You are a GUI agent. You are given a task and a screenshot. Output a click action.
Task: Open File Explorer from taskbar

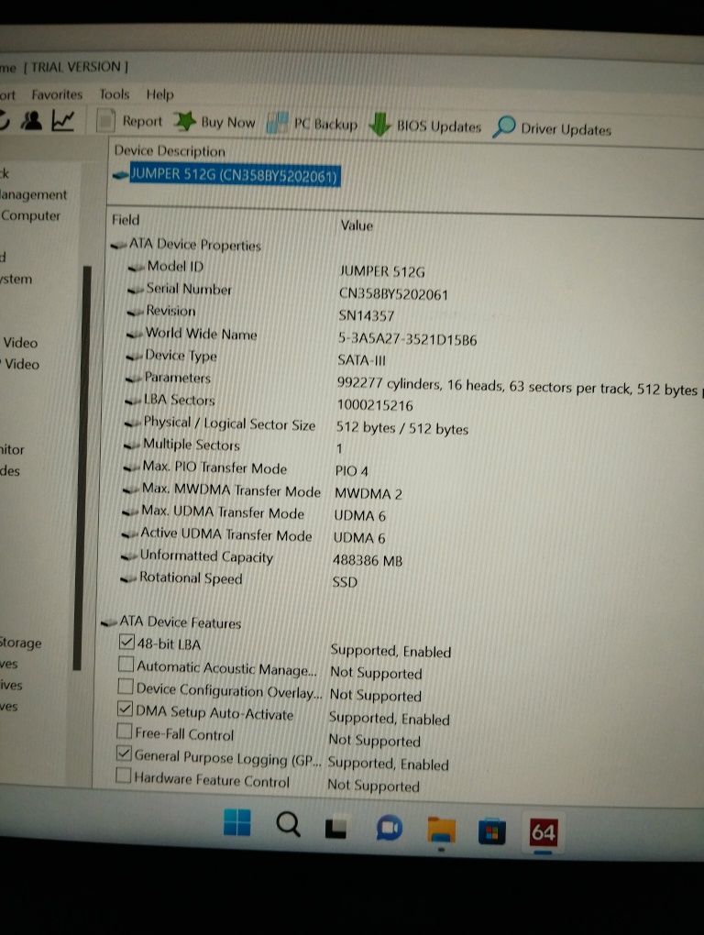pyautogui.click(x=442, y=830)
